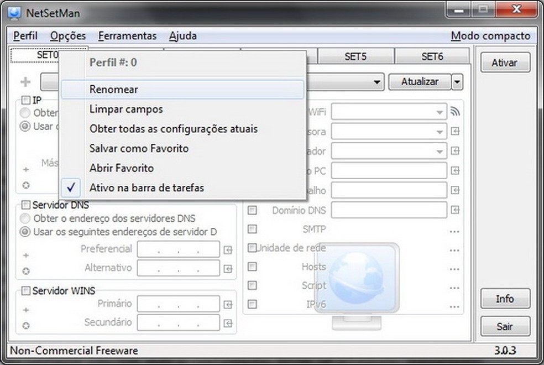Image resolution: width=544 pixels, height=365 pixels.
Task: Switch to Modo compacto
Action: coord(490,36)
